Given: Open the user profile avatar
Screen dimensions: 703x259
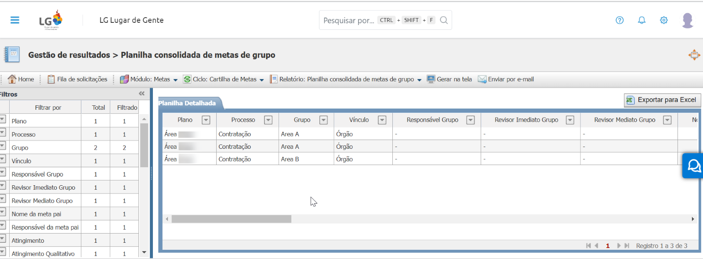Looking at the screenshot, I should click(x=688, y=20).
